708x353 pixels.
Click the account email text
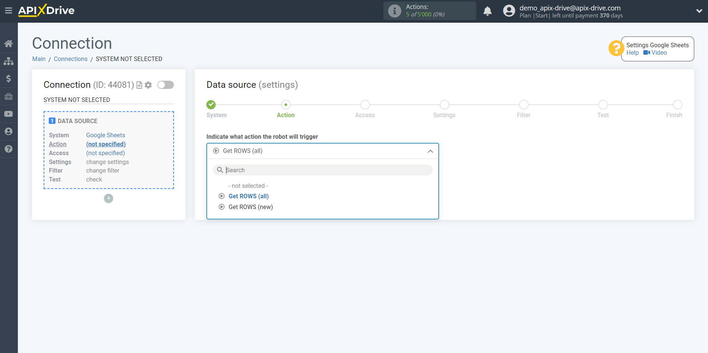[x=570, y=8]
